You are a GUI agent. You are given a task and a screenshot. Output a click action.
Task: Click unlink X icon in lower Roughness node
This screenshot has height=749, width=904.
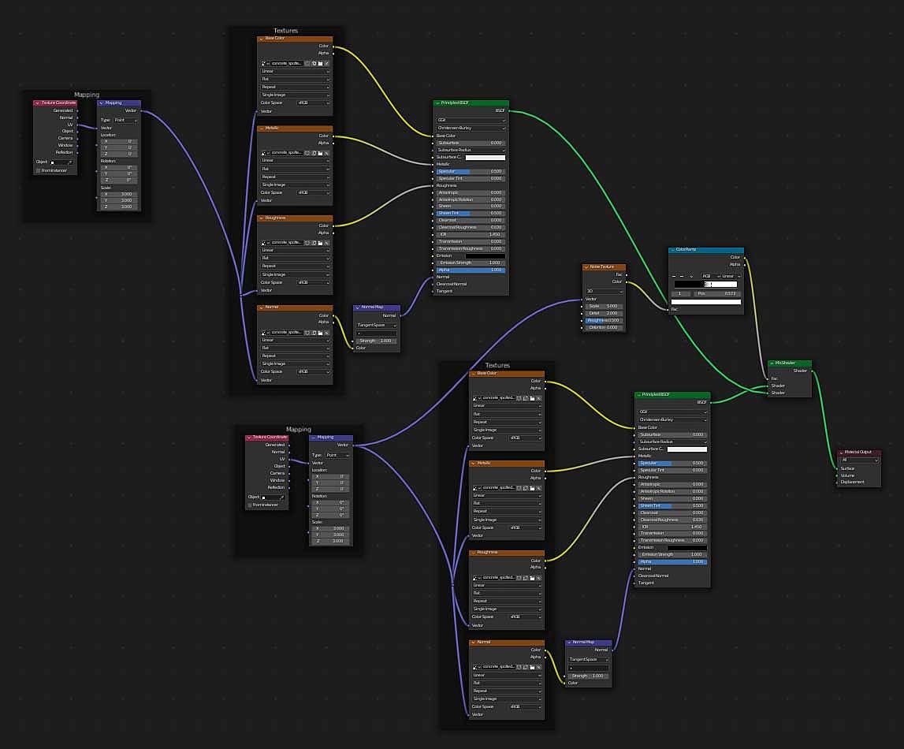click(539, 578)
